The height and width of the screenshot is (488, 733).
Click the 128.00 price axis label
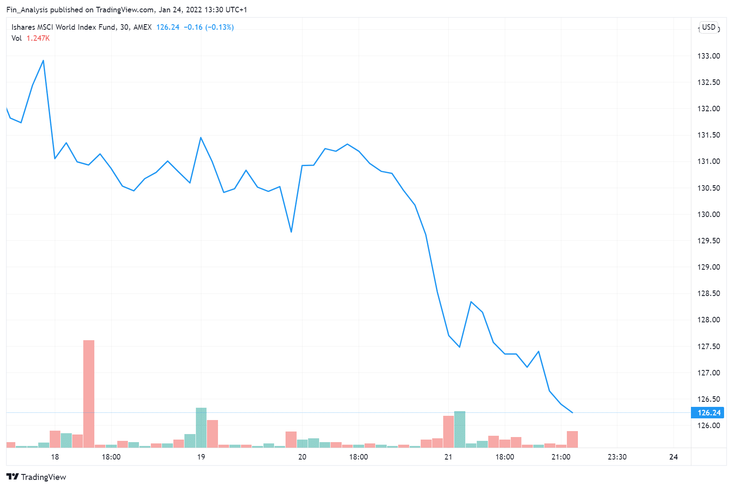point(708,320)
